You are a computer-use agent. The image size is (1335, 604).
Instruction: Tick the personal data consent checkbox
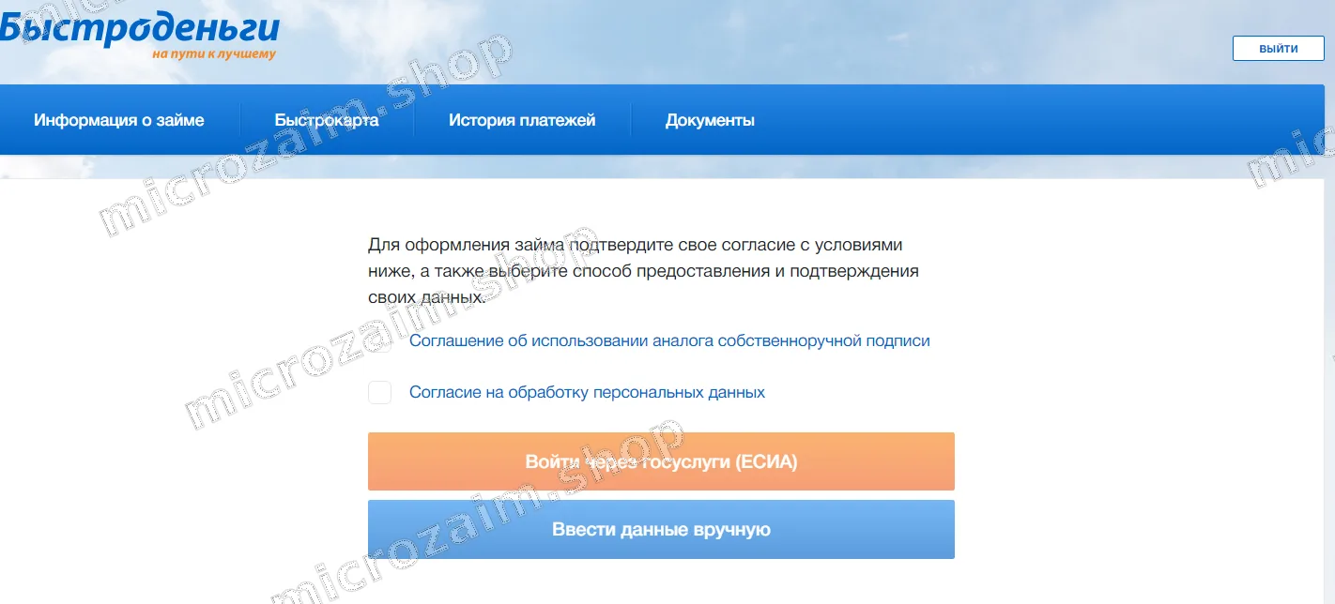tap(379, 392)
